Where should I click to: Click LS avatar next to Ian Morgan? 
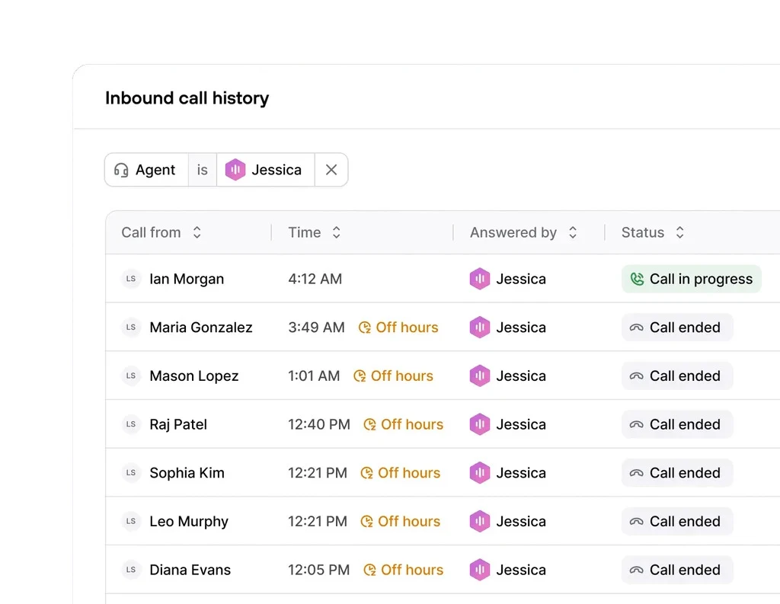tap(131, 279)
